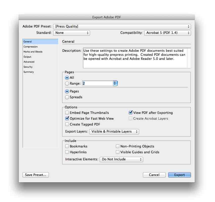215x202 pixels.
Task: Click the Range field stepper arrows
Action: (x=115, y=83)
